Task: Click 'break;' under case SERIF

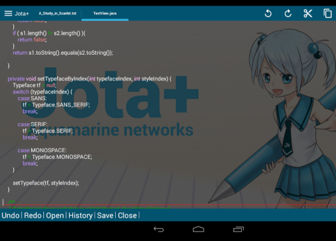Action: [x=30, y=138]
